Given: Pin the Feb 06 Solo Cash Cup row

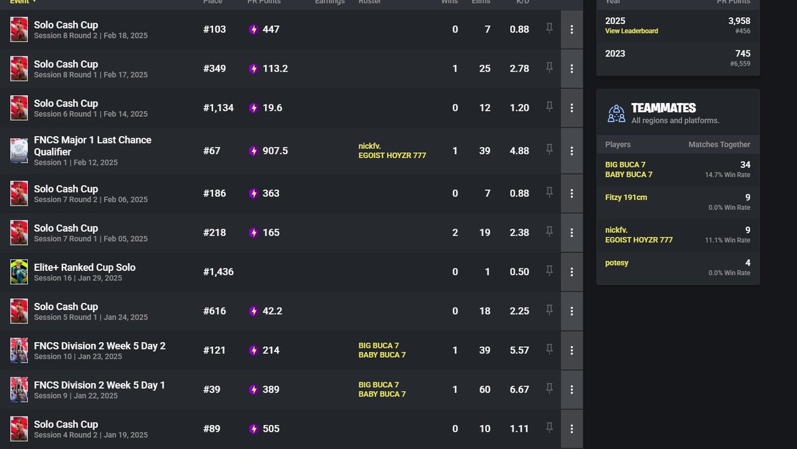Looking at the screenshot, I should click(549, 192).
